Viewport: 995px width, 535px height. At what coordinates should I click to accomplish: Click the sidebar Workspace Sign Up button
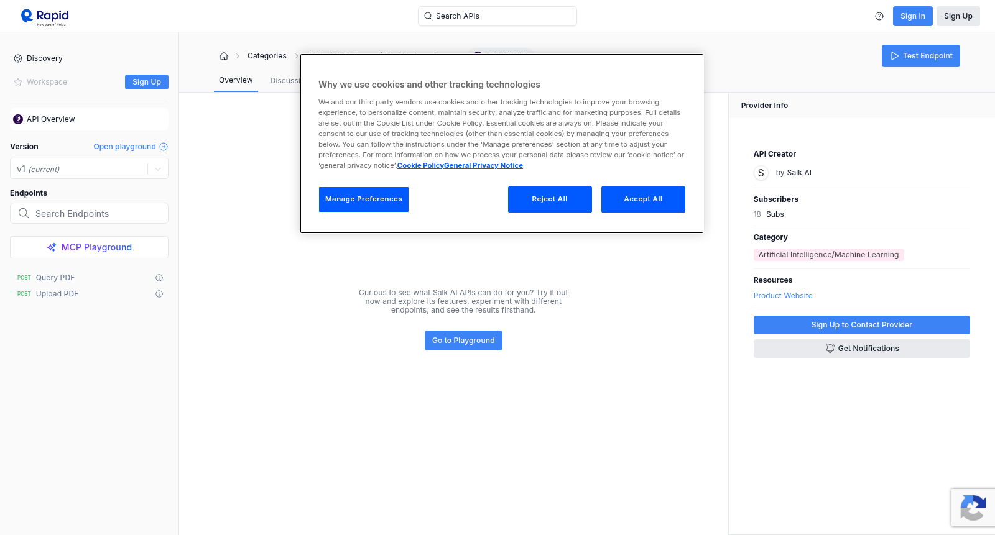(x=147, y=82)
